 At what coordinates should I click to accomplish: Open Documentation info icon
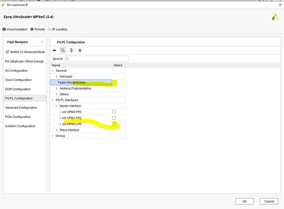(4, 29)
